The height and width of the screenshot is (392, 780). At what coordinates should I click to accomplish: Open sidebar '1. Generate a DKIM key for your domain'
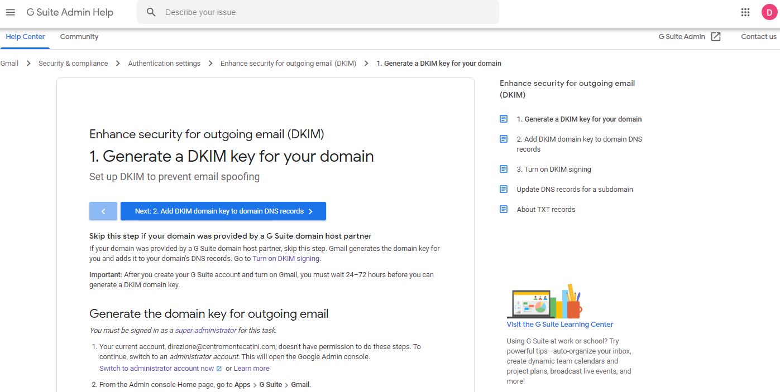579,119
